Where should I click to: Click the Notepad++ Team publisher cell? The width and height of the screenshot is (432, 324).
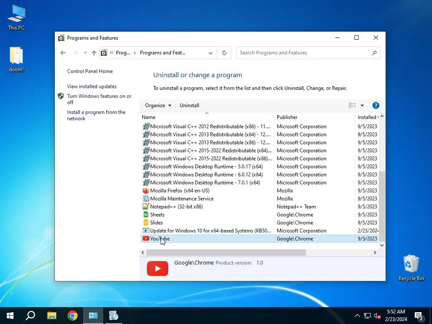tap(296, 207)
